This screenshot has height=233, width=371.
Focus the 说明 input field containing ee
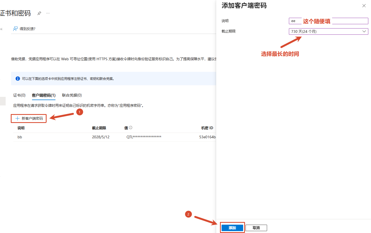[328, 21]
